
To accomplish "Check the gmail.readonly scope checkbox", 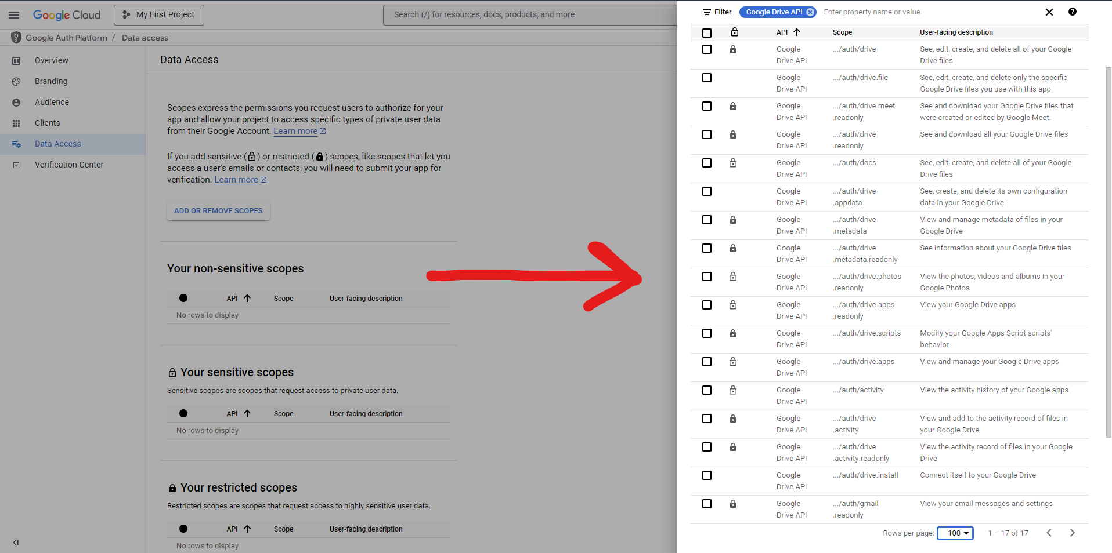I will point(707,504).
